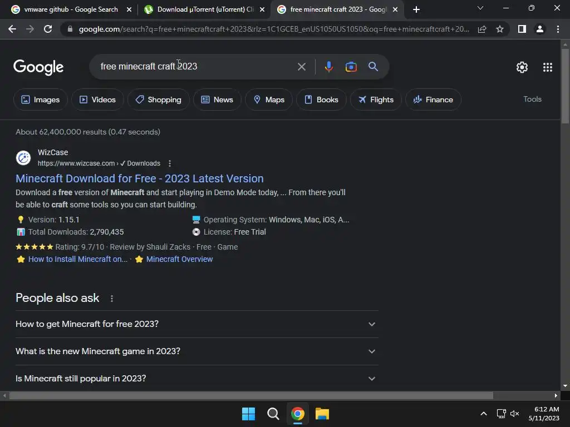Open the Chrome side panel

click(522, 29)
